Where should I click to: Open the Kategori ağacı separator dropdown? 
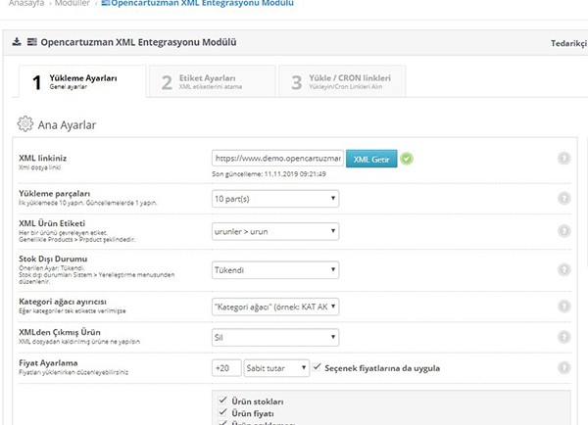coord(275,307)
